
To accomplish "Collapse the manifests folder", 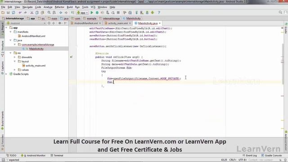I will tap(11, 32).
